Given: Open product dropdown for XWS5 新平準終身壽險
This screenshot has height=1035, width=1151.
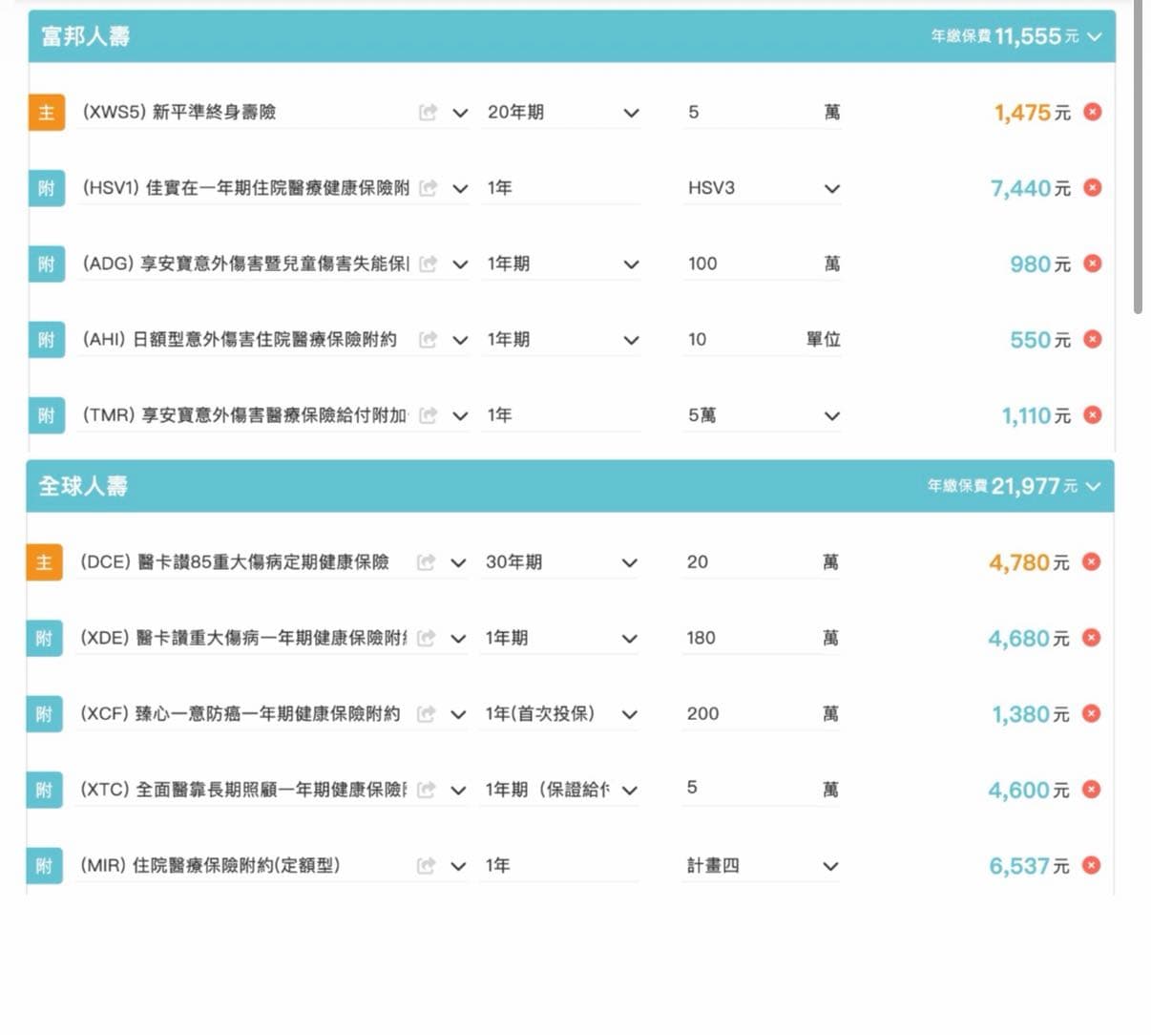Looking at the screenshot, I should (x=460, y=113).
